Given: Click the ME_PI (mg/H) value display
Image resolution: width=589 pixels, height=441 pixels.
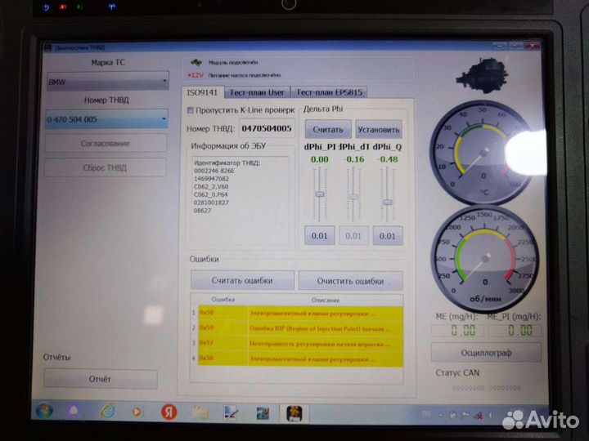Looking at the screenshot, I should pos(515,331).
